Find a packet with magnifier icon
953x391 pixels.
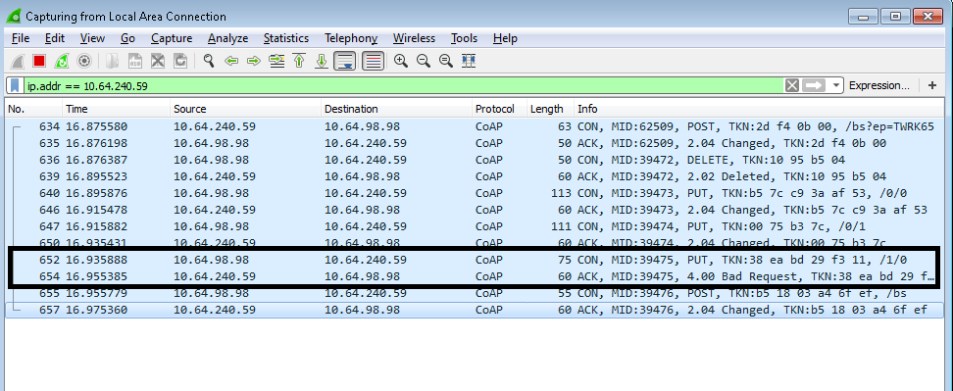coord(209,61)
